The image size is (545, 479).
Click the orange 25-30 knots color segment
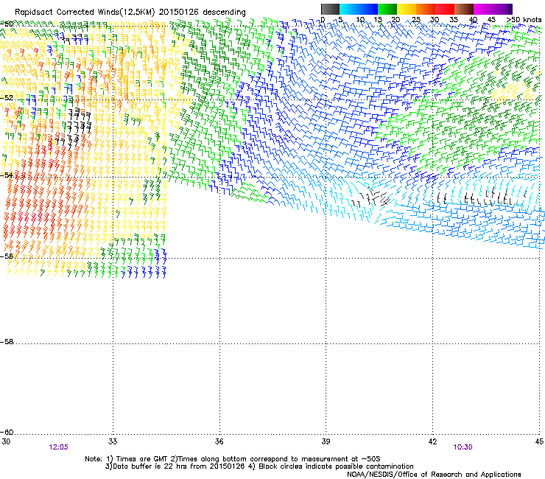click(x=426, y=9)
